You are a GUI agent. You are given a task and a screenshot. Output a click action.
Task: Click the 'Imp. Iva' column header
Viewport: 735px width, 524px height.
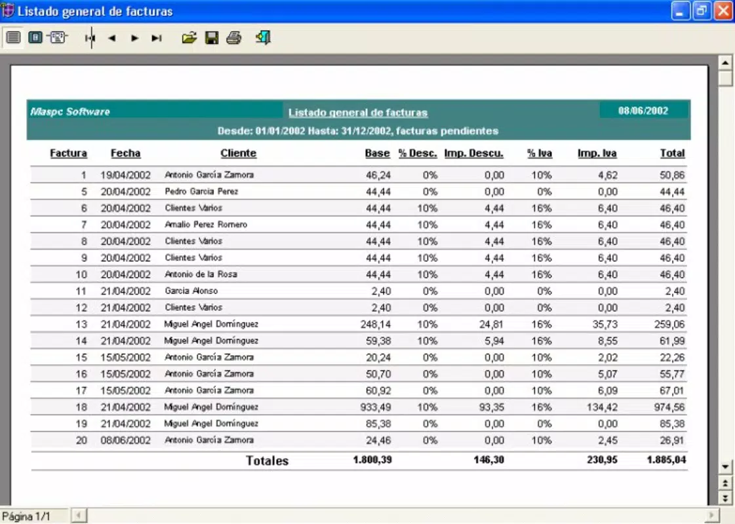(597, 153)
